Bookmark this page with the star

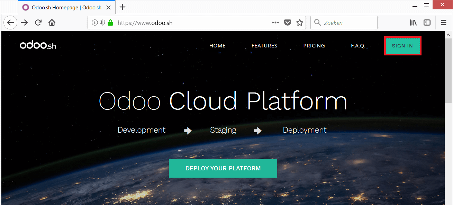pyautogui.click(x=300, y=23)
